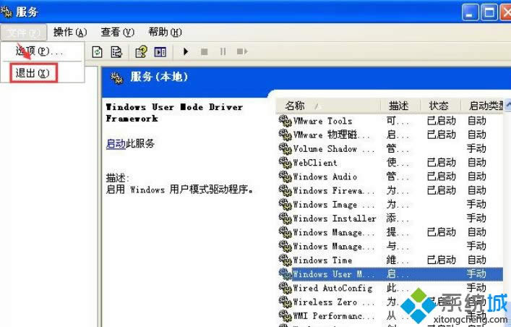The width and height of the screenshot is (511, 327).
Task: Select 退出(X) in the File menu
Action: coord(33,73)
